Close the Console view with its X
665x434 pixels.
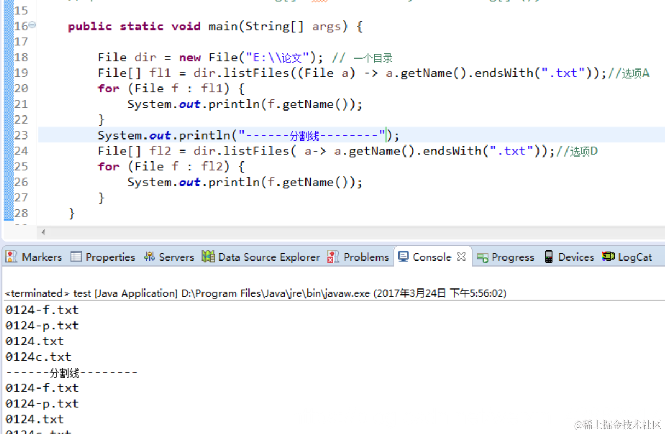click(461, 257)
